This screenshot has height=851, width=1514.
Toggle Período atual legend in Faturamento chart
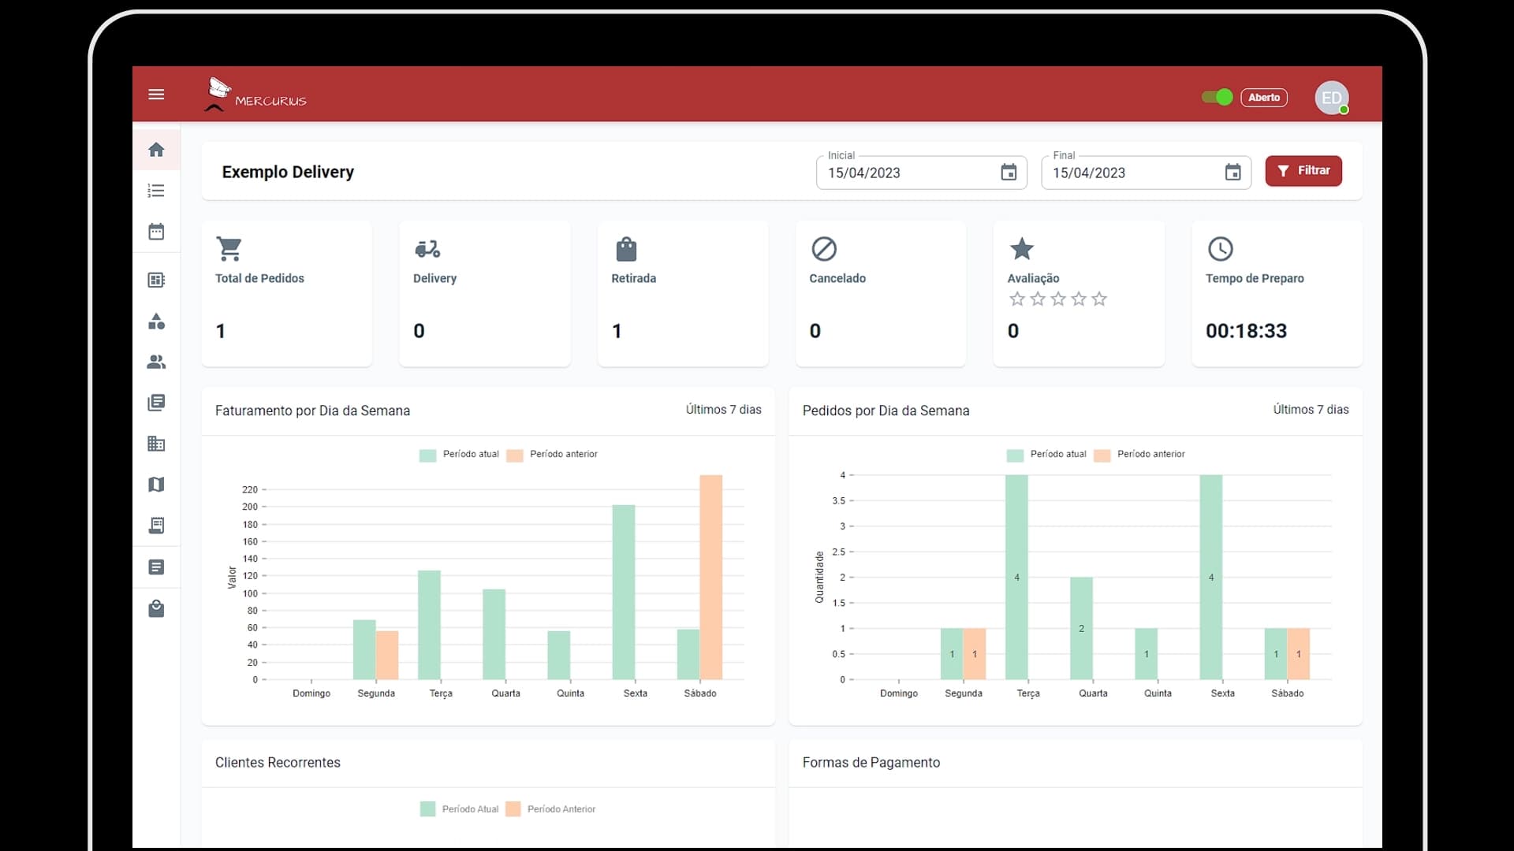[x=460, y=455]
